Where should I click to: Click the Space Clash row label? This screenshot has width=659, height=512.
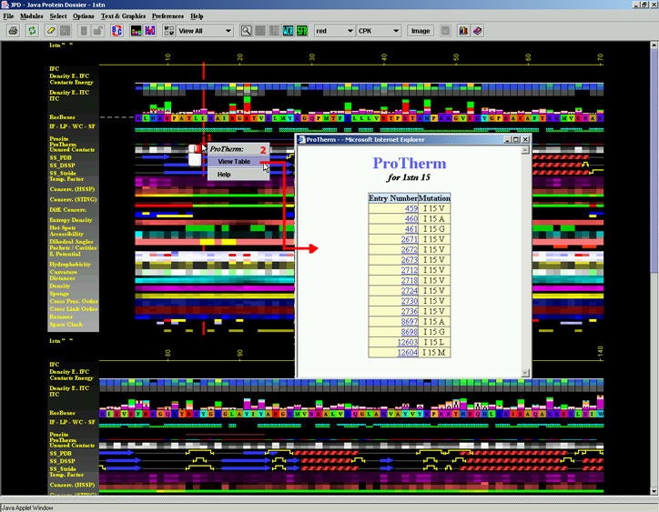click(66, 325)
